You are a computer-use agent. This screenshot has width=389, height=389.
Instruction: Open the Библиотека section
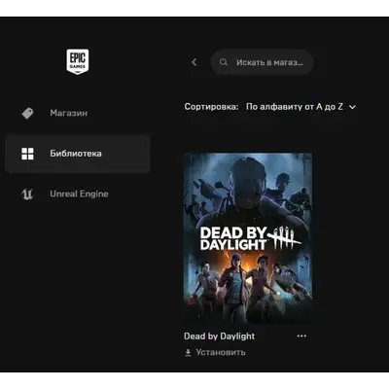pos(78,154)
